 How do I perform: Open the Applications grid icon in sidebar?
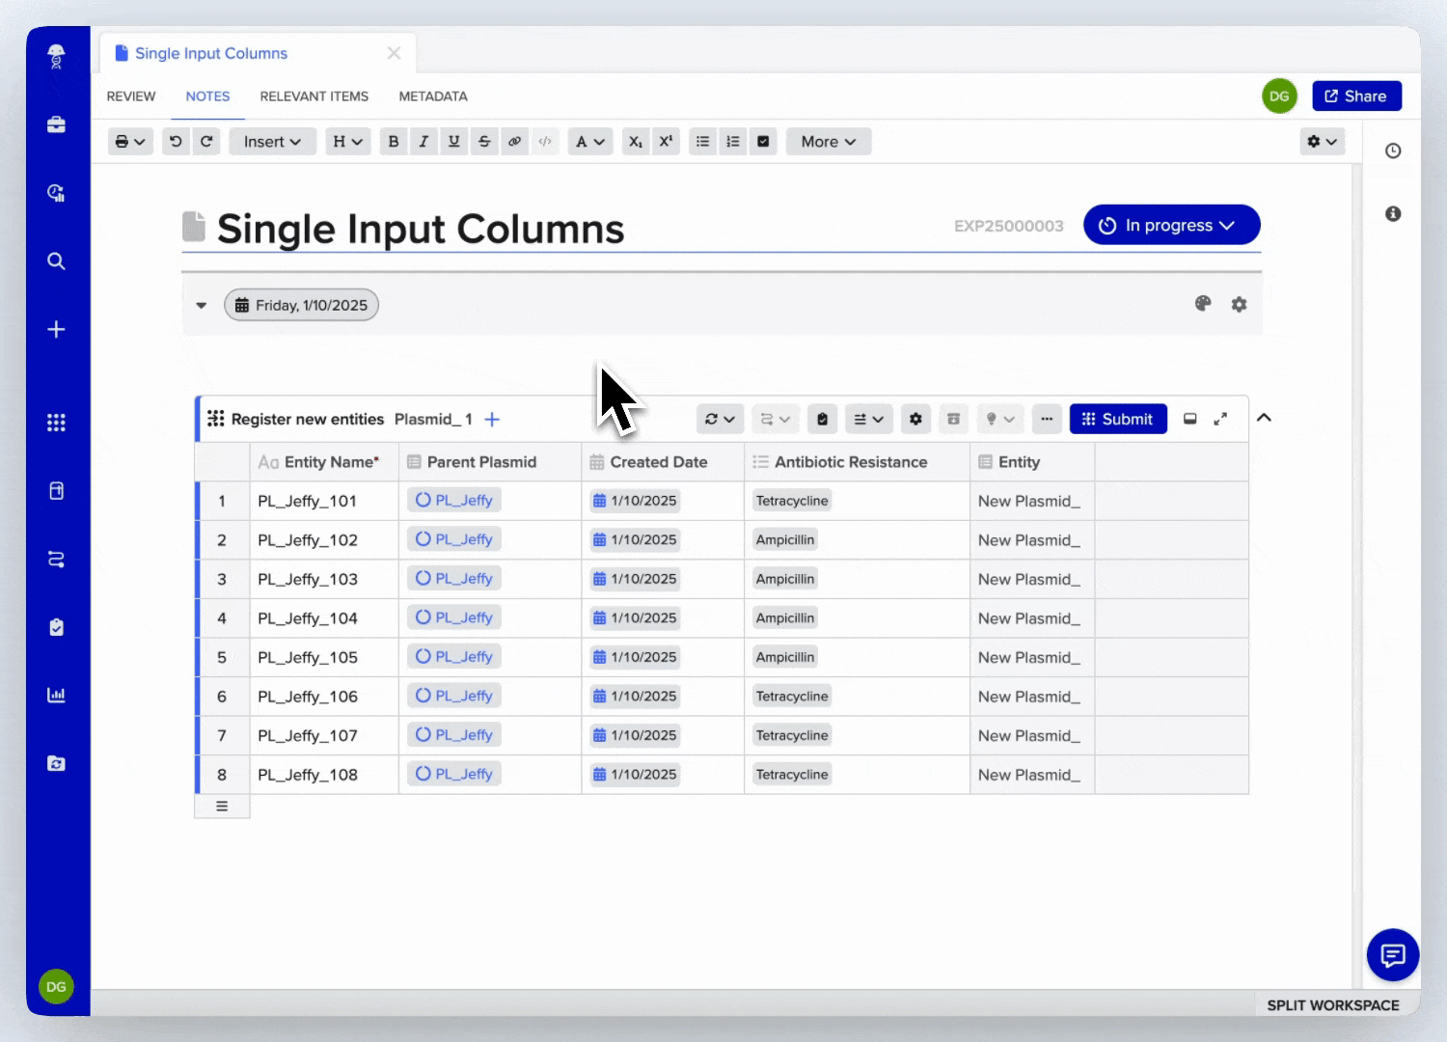[x=56, y=423]
